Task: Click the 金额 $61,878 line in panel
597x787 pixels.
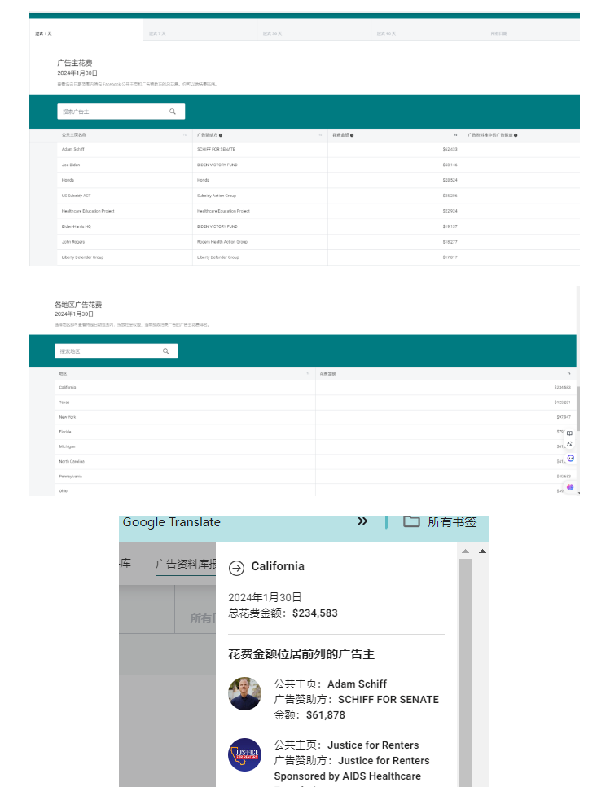Action: click(309, 714)
